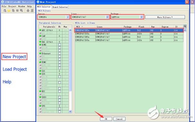The height and width of the screenshot is (122, 195).
Task: Open the Package LQFP144 dropdown
Action: (x=141, y=17)
